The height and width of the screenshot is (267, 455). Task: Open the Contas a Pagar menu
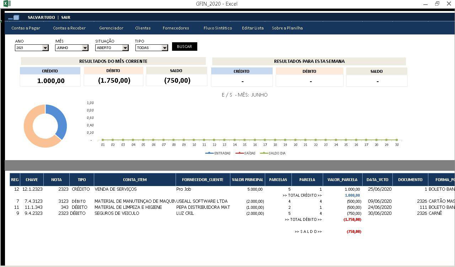click(x=26, y=28)
